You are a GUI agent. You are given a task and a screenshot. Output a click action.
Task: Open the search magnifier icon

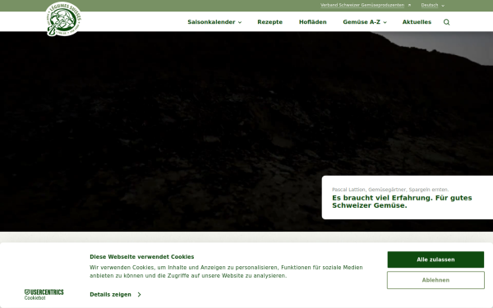coord(446,22)
